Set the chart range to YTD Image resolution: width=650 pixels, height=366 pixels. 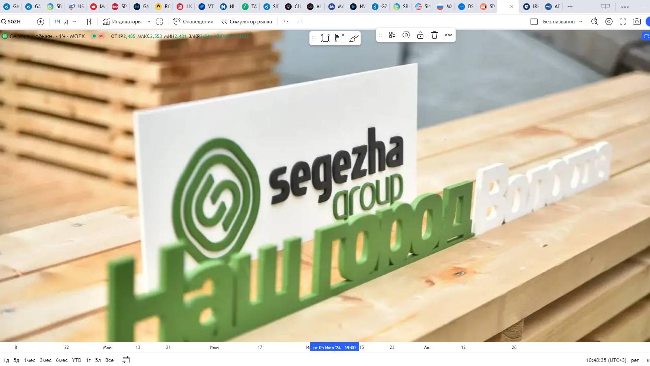point(77,360)
